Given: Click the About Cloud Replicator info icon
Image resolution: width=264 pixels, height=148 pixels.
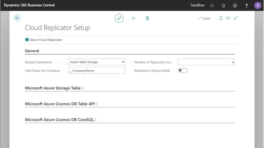Looking at the screenshot, I should (x=27, y=40).
